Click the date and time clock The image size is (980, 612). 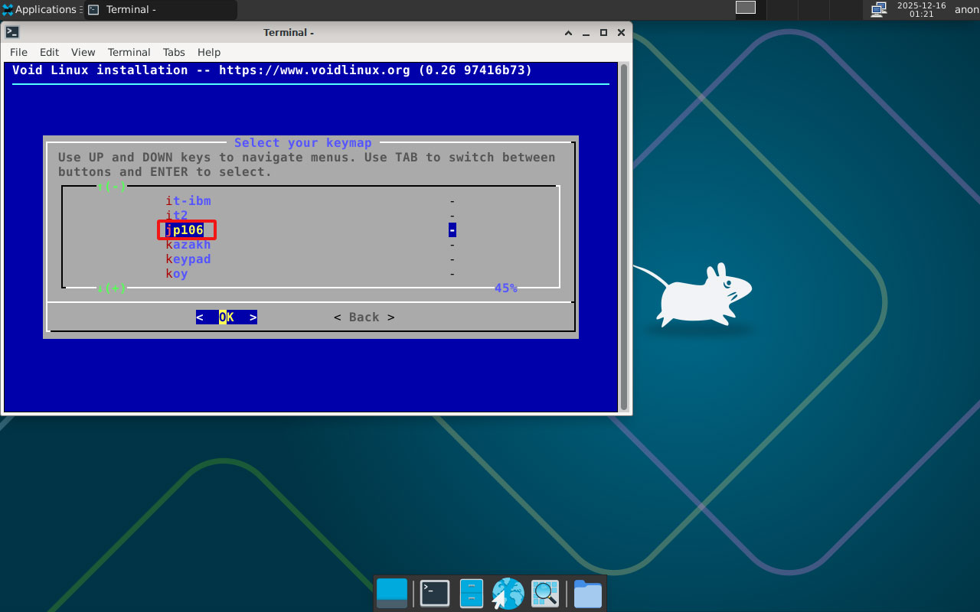point(921,9)
